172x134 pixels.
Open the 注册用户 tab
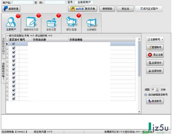tap(11, 23)
